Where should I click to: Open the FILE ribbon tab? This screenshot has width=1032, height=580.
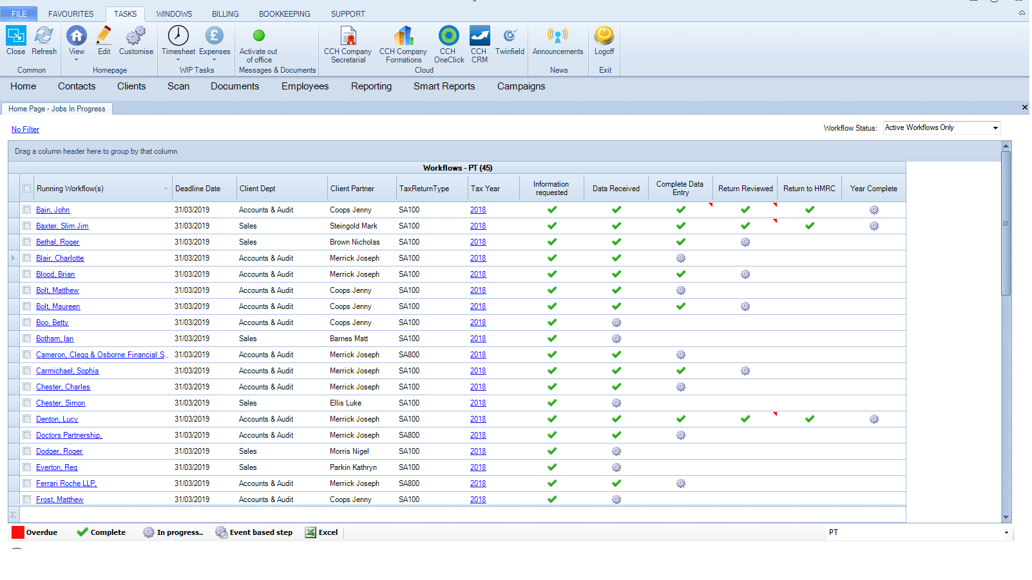tap(19, 14)
